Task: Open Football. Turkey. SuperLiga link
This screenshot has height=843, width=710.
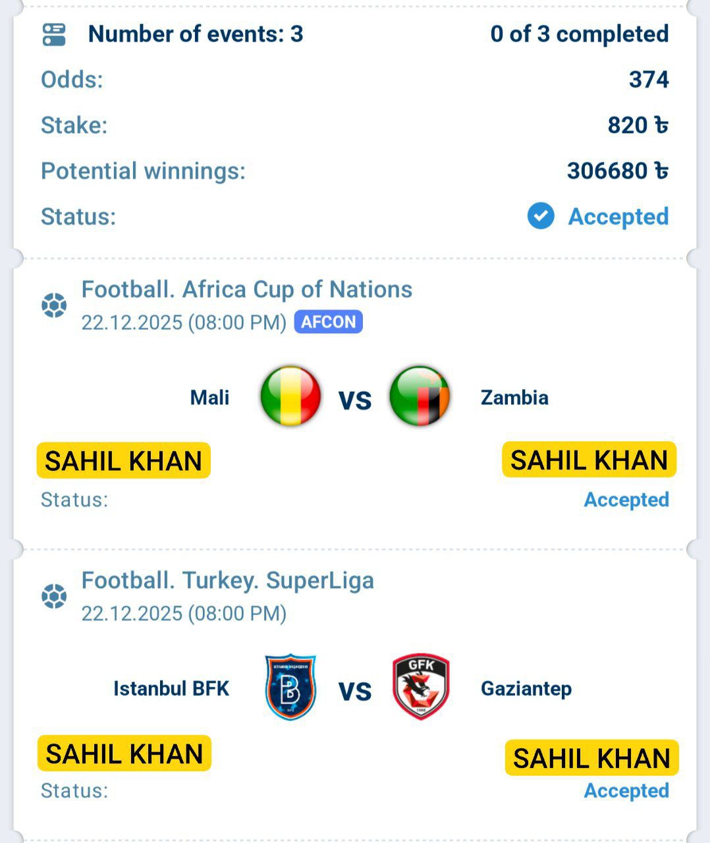Action: (227, 580)
